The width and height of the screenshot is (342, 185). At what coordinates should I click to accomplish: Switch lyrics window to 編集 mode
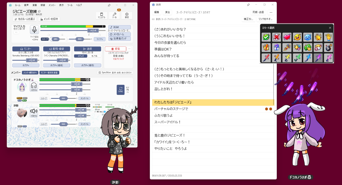coord(157,12)
